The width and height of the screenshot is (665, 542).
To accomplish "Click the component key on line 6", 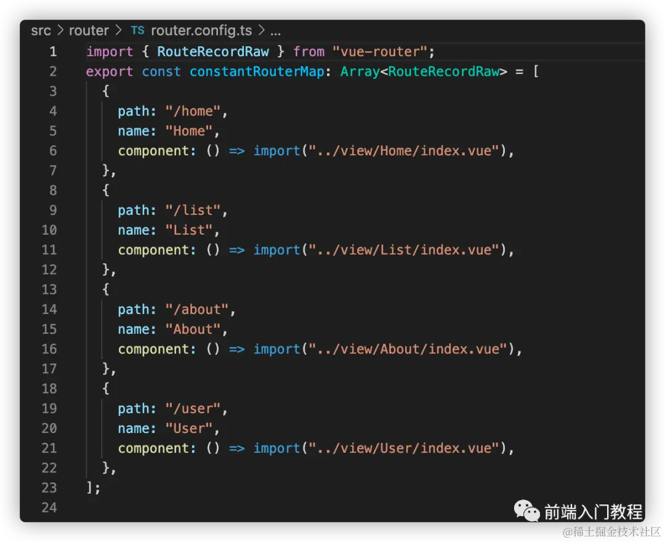I will [154, 151].
